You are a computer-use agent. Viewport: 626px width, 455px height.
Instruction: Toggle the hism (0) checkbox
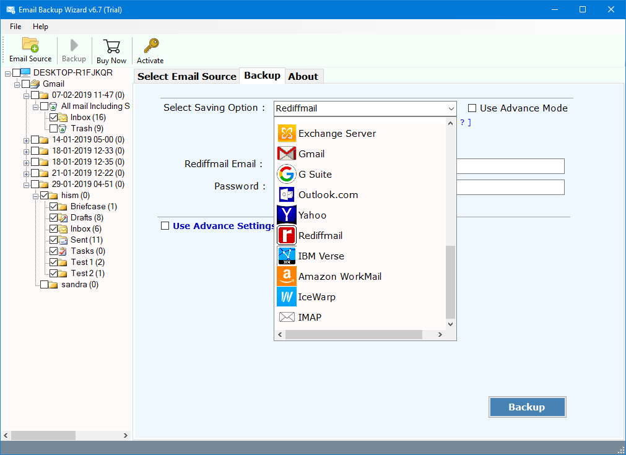44,195
